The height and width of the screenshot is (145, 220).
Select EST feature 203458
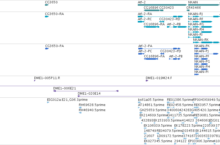(183, 134)
